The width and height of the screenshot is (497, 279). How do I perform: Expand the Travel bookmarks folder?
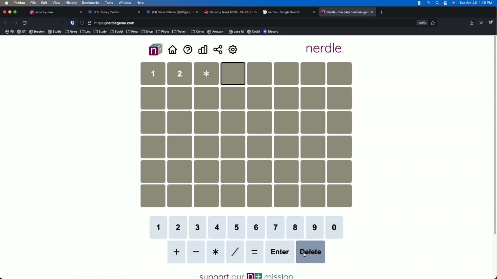click(179, 32)
